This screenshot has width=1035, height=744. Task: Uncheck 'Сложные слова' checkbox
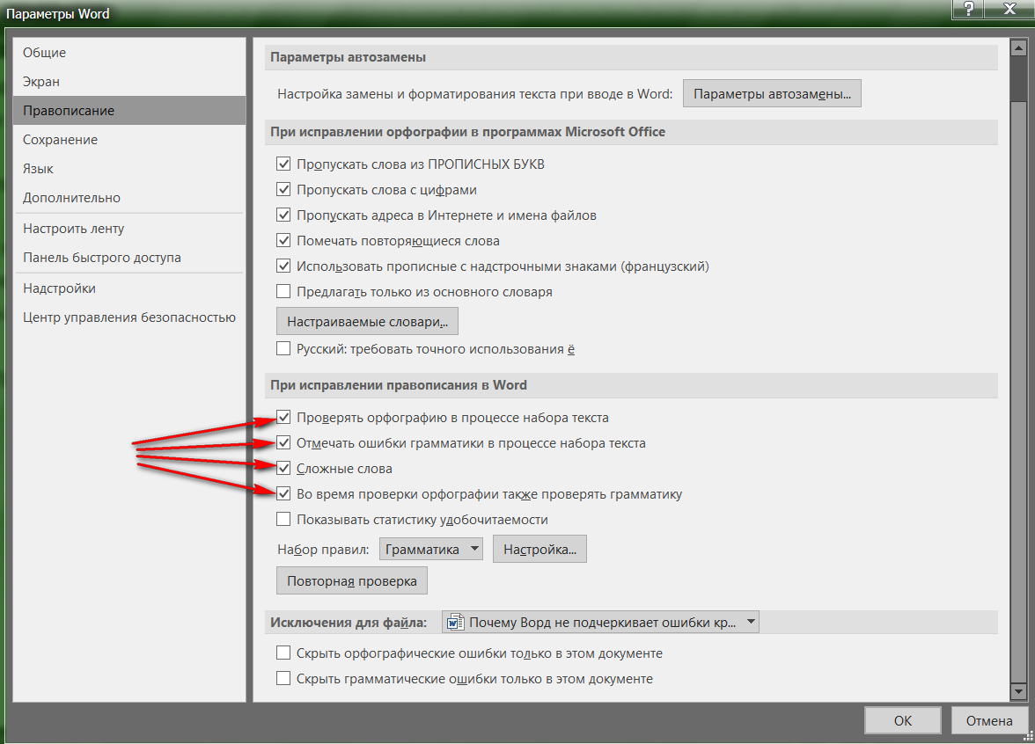tap(283, 469)
